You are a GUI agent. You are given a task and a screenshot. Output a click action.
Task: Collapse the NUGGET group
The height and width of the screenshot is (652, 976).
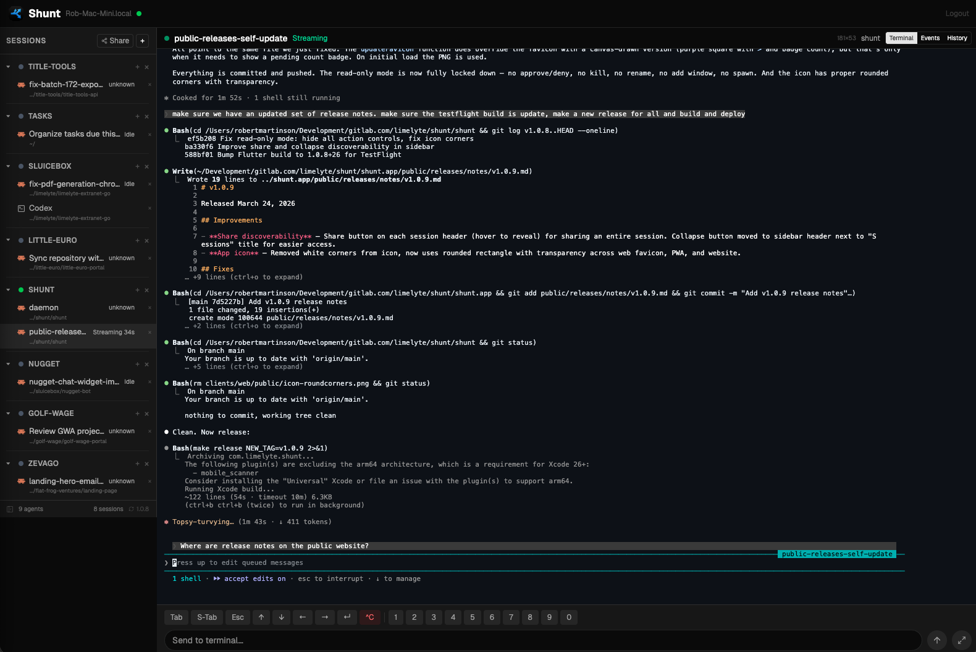(8, 364)
